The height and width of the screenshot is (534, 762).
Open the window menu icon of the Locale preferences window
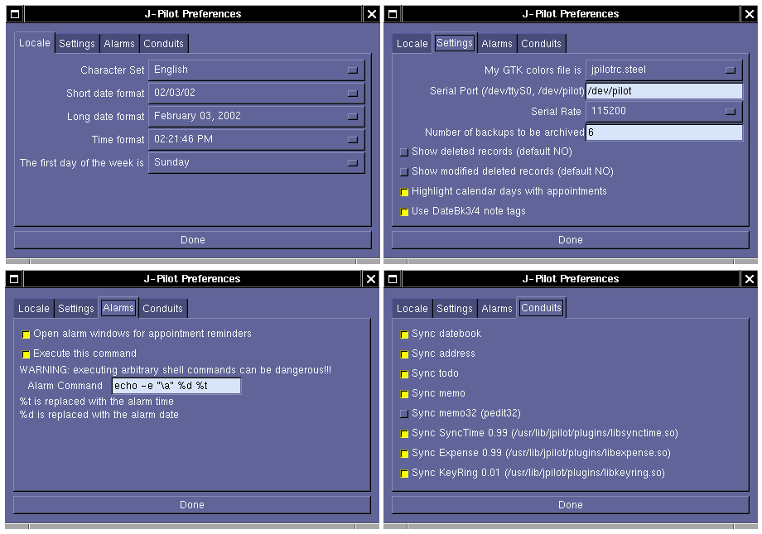(14, 14)
